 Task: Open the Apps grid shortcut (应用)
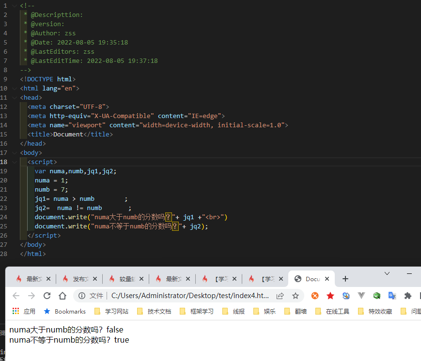tap(24, 311)
